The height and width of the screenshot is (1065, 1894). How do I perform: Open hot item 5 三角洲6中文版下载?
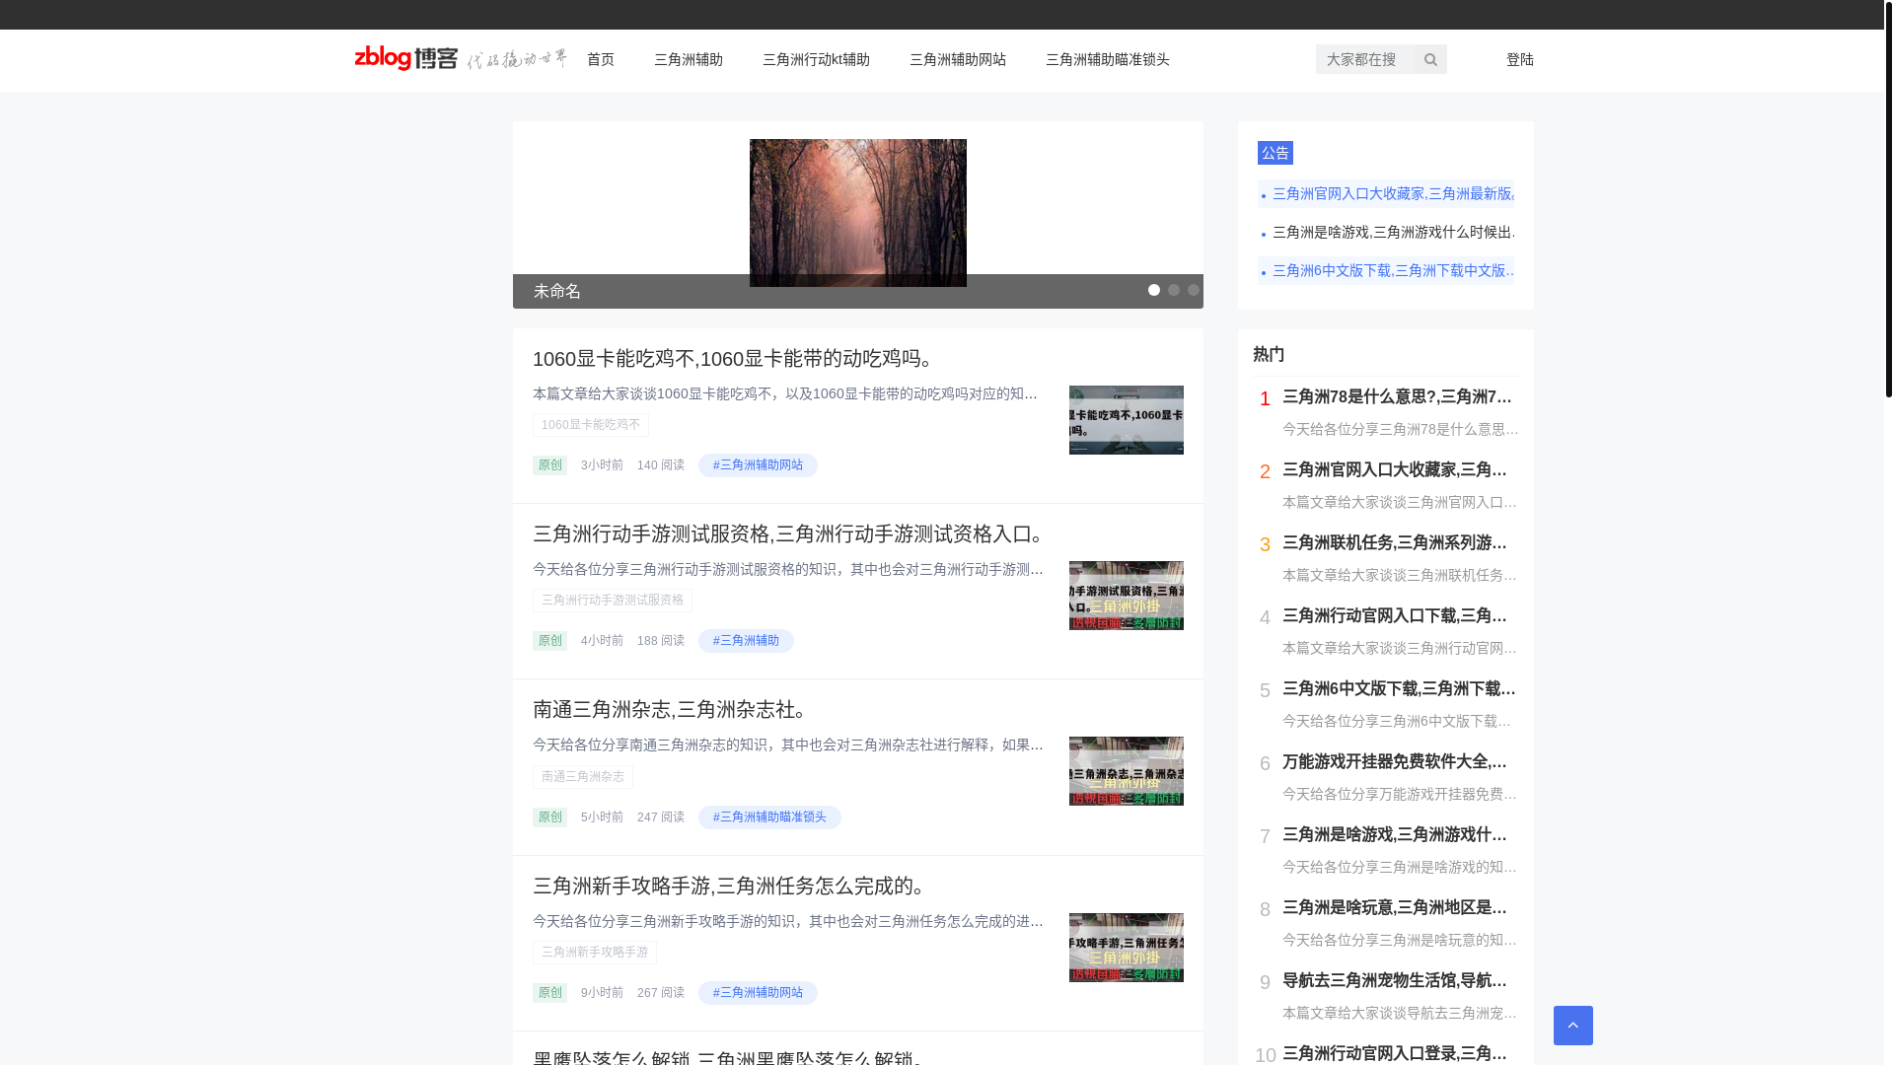pos(1399,688)
